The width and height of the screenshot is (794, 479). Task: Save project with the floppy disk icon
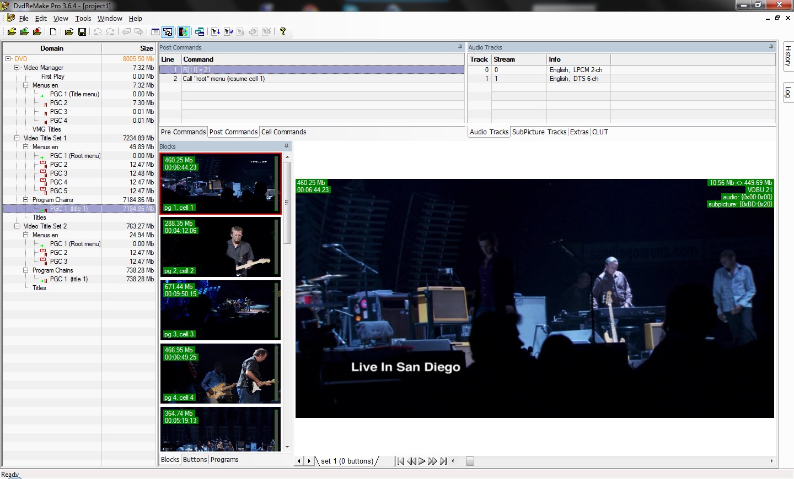(x=82, y=32)
